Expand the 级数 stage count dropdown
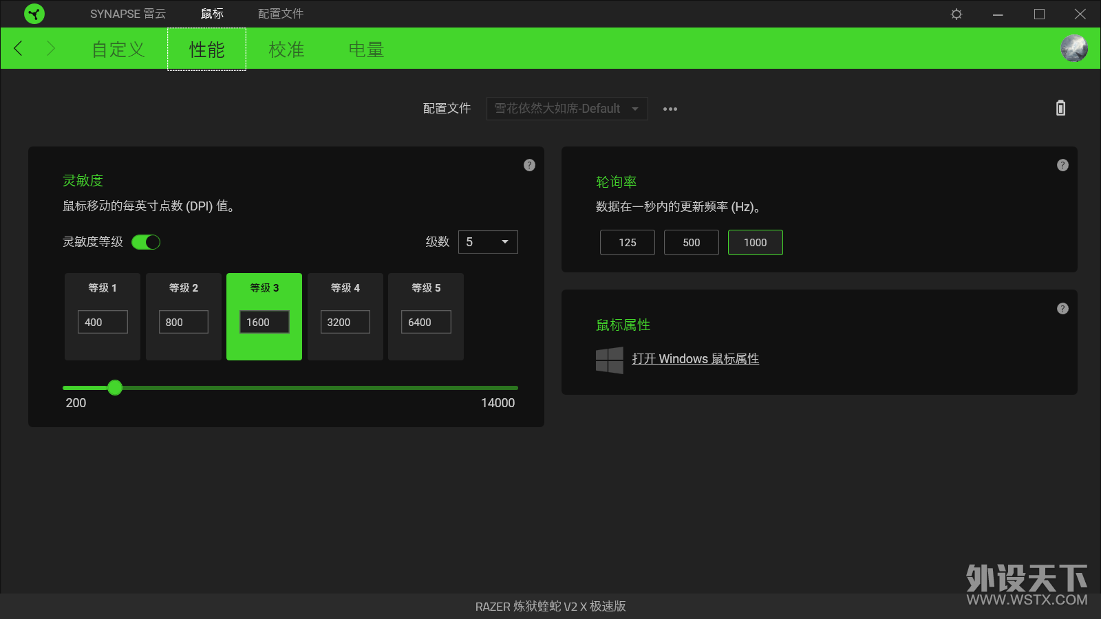1101x619 pixels. 488,242
